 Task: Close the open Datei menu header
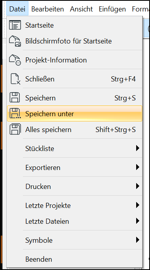click(17, 9)
